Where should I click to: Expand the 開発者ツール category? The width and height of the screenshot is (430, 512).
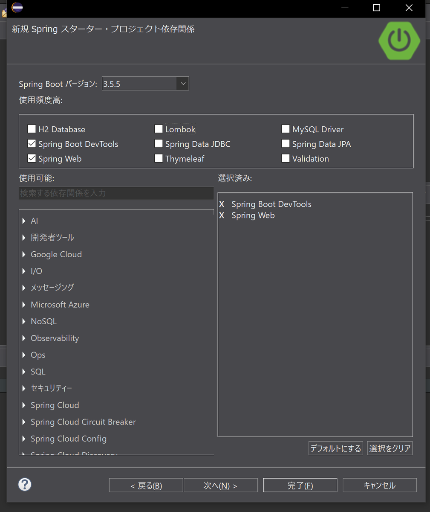(24, 238)
